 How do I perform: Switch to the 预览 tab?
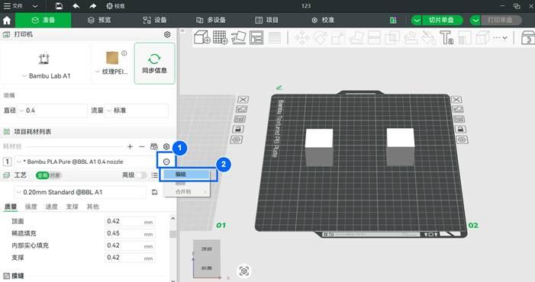[x=99, y=20]
